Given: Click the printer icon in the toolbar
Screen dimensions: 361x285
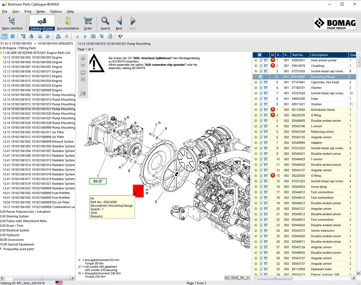Looking at the screenshot, I should (x=58, y=36).
